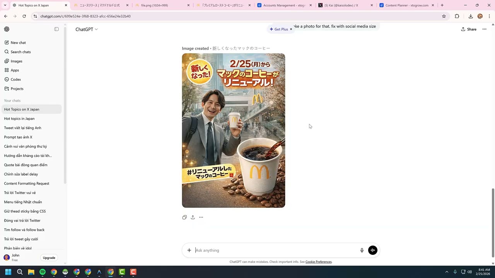495x278 pixels.
Task: Reload the page
Action: pos(24,16)
